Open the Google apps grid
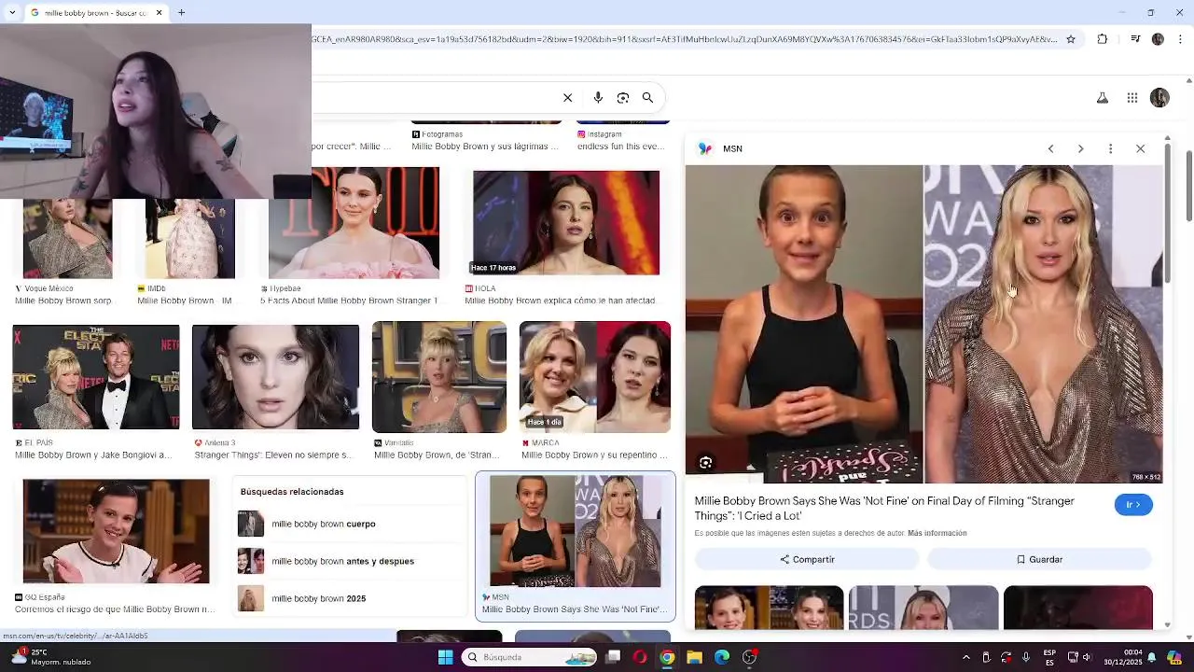Screen dimensions: 1194x672 pyautogui.click(x=1132, y=97)
